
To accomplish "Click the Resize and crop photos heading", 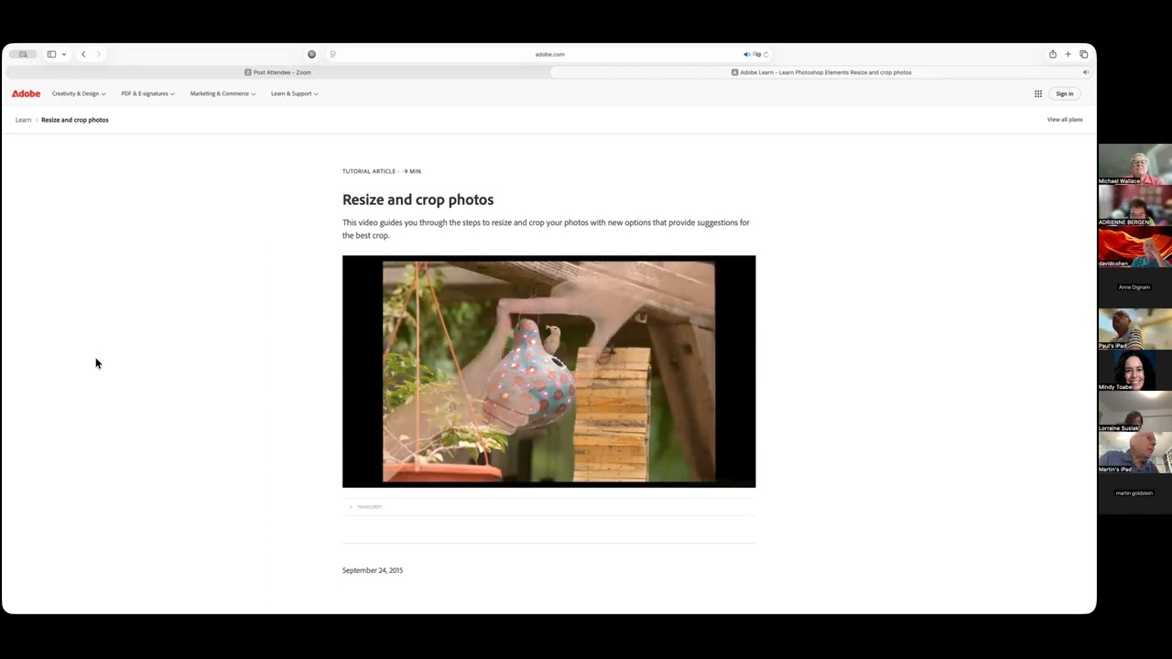I will 418,200.
